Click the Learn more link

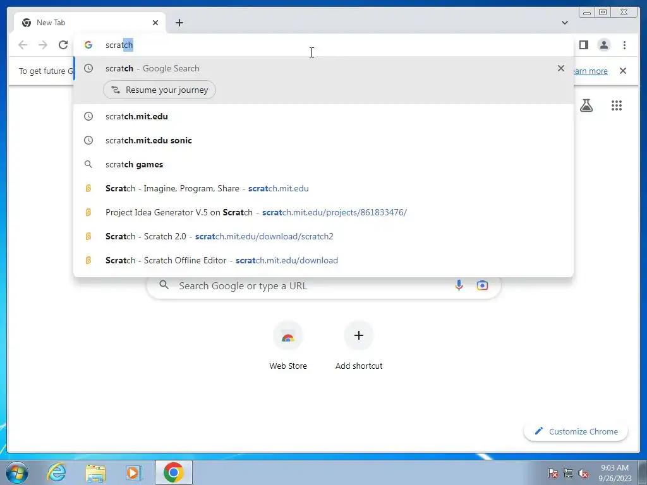[x=590, y=71]
